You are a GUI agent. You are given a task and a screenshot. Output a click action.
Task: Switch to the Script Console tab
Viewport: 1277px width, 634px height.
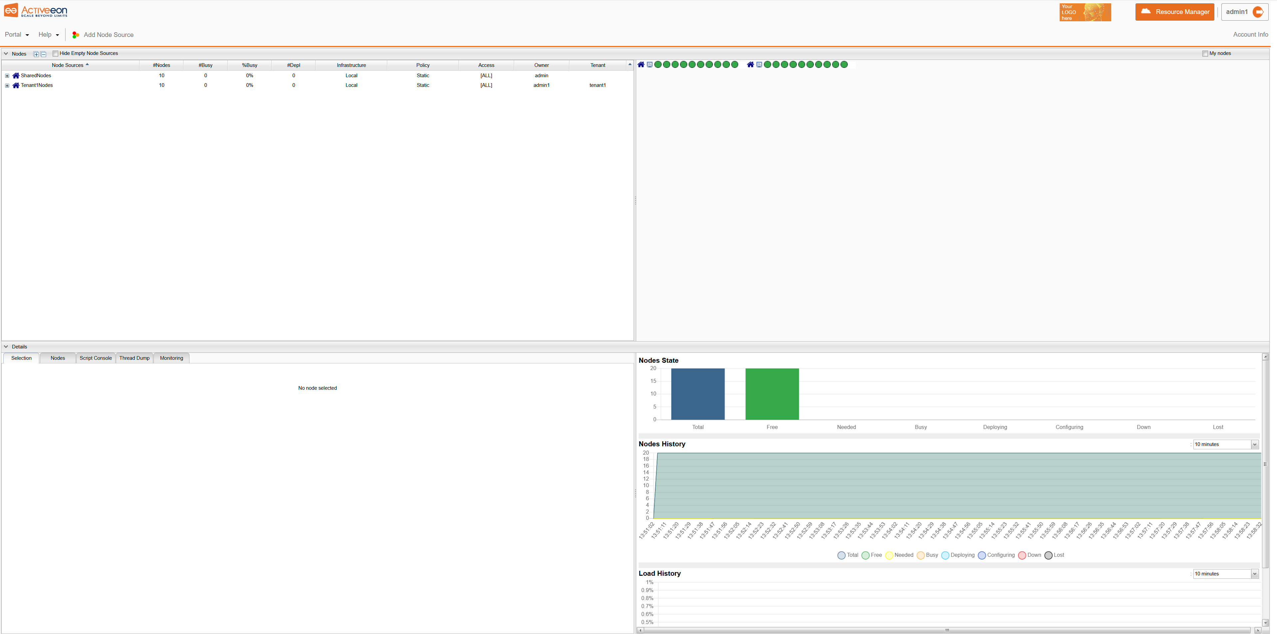[x=96, y=358]
